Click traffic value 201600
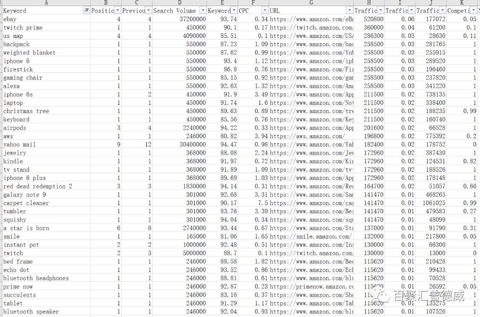The height and width of the screenshot is (317, 480). 369,128
